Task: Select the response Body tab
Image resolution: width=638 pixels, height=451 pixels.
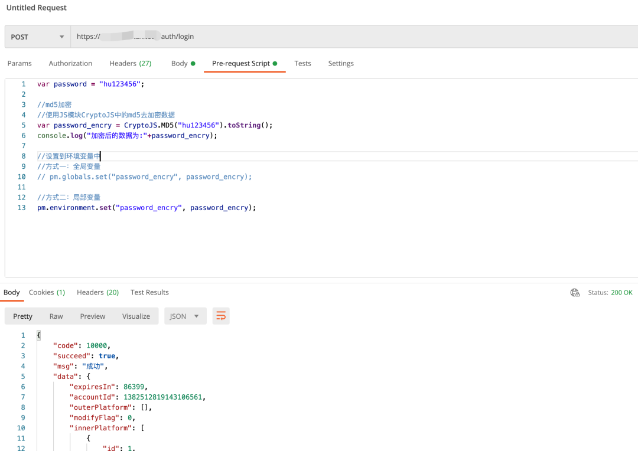Action: 12,292
